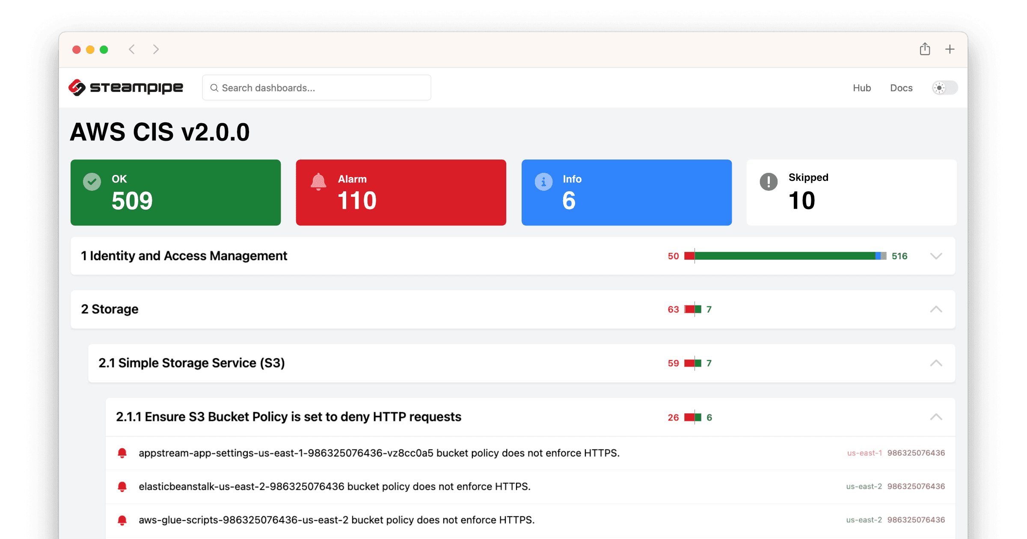The image size is (1027, 539).
Task: Click the Skipped exclamation icon
Action: pos(769,181)
